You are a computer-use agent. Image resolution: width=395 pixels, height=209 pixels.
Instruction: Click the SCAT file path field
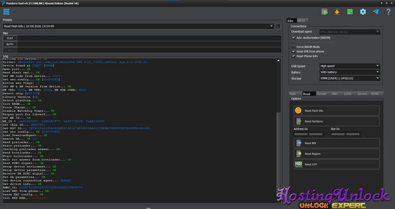[149, 38]
